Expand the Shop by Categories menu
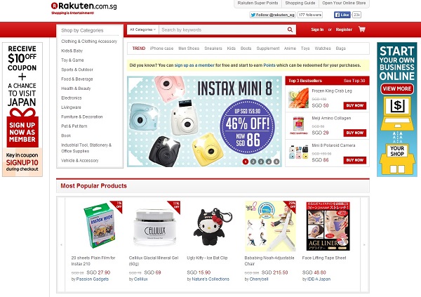The width and height of the screenshot is (421, 297). (x=82, y=30)
